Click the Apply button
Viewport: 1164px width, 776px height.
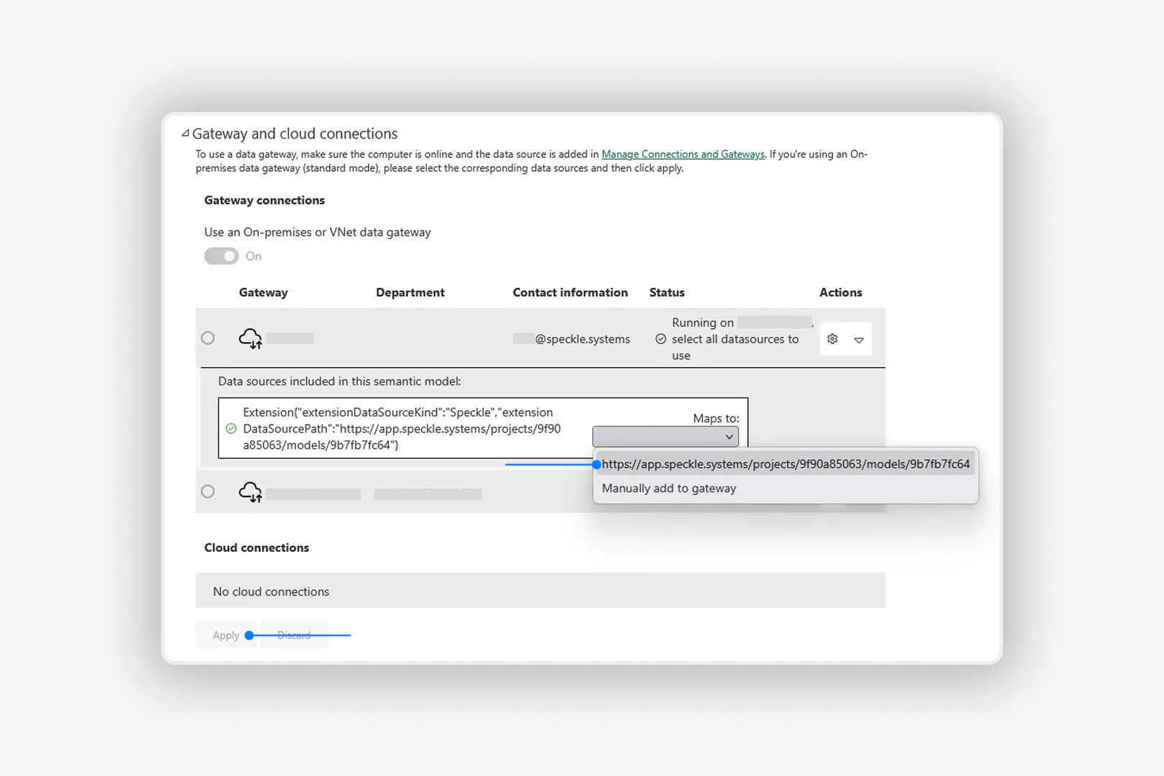[226, 635]
